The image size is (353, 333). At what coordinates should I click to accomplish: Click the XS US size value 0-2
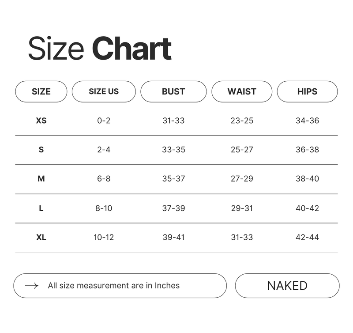coord(104,121)
